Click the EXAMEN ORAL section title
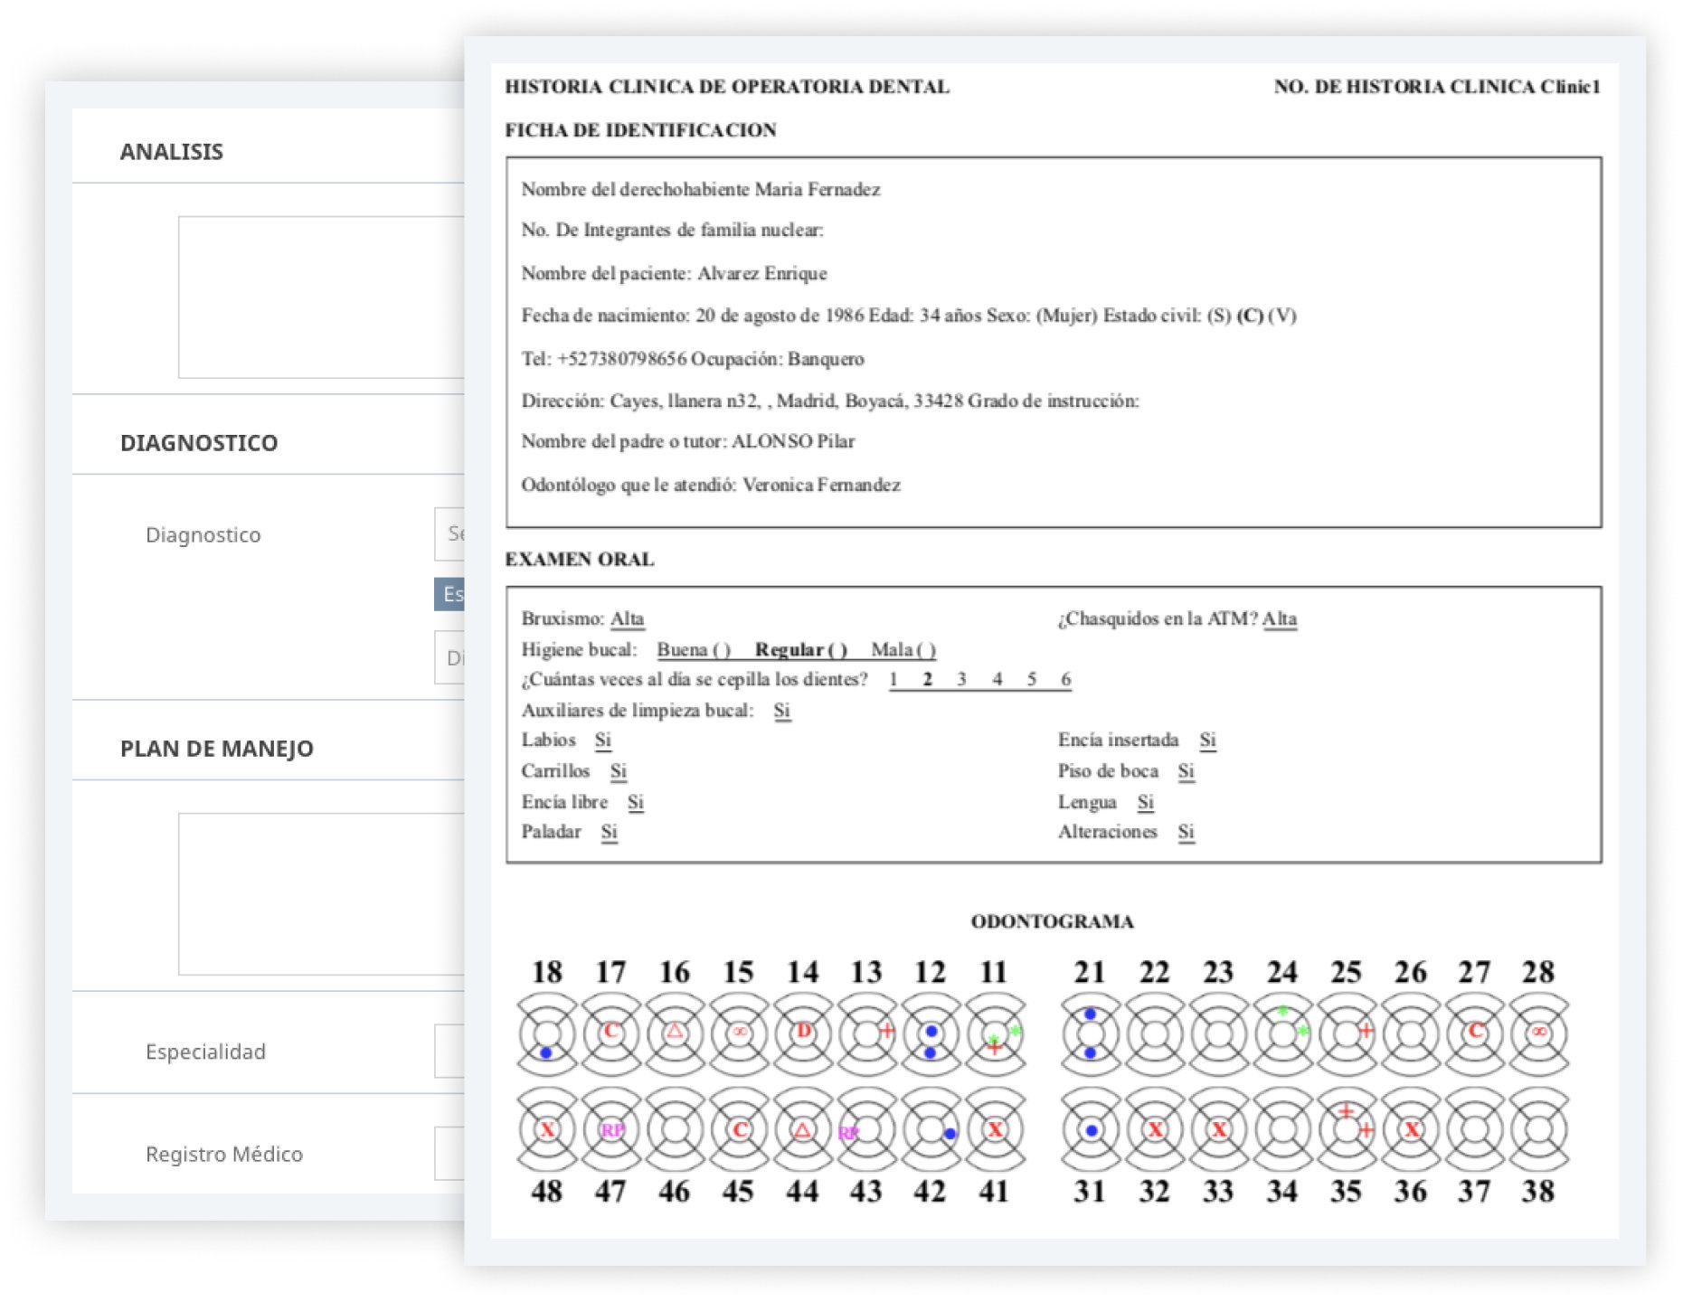1683x1302 pixels. [x=580, y=559]
